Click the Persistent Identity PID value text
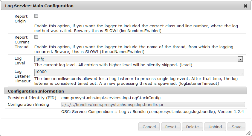 click(x=111, y=98)
